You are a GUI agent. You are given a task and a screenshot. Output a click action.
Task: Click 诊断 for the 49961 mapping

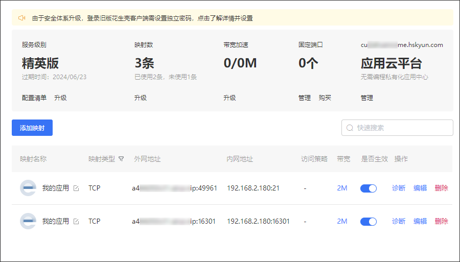click(x=399, y=188)
